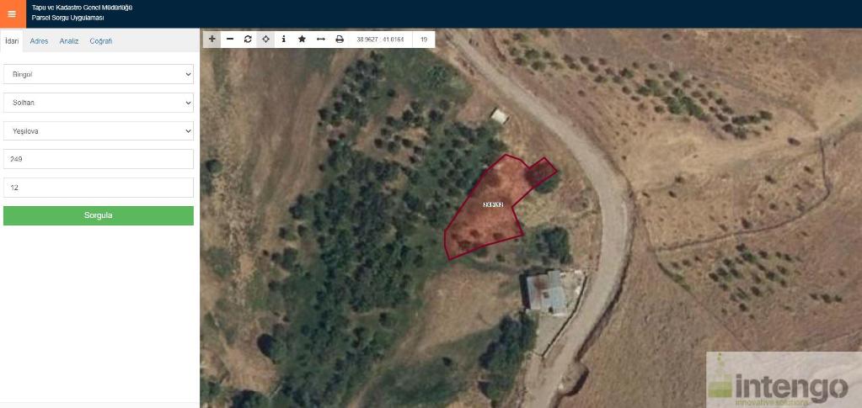
Task: Switch to the Adres tab
Action: coord(39,41)
